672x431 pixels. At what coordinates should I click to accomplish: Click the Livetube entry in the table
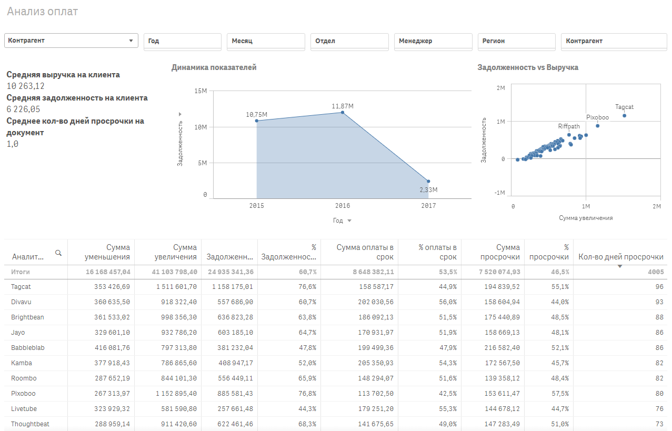tap(24, 409)
